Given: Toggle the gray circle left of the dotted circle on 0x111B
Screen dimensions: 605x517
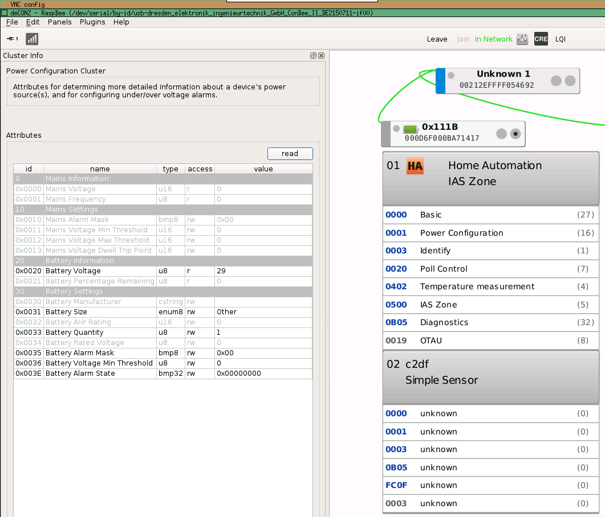Looking at the screenshot, I should tap(502, 134).
